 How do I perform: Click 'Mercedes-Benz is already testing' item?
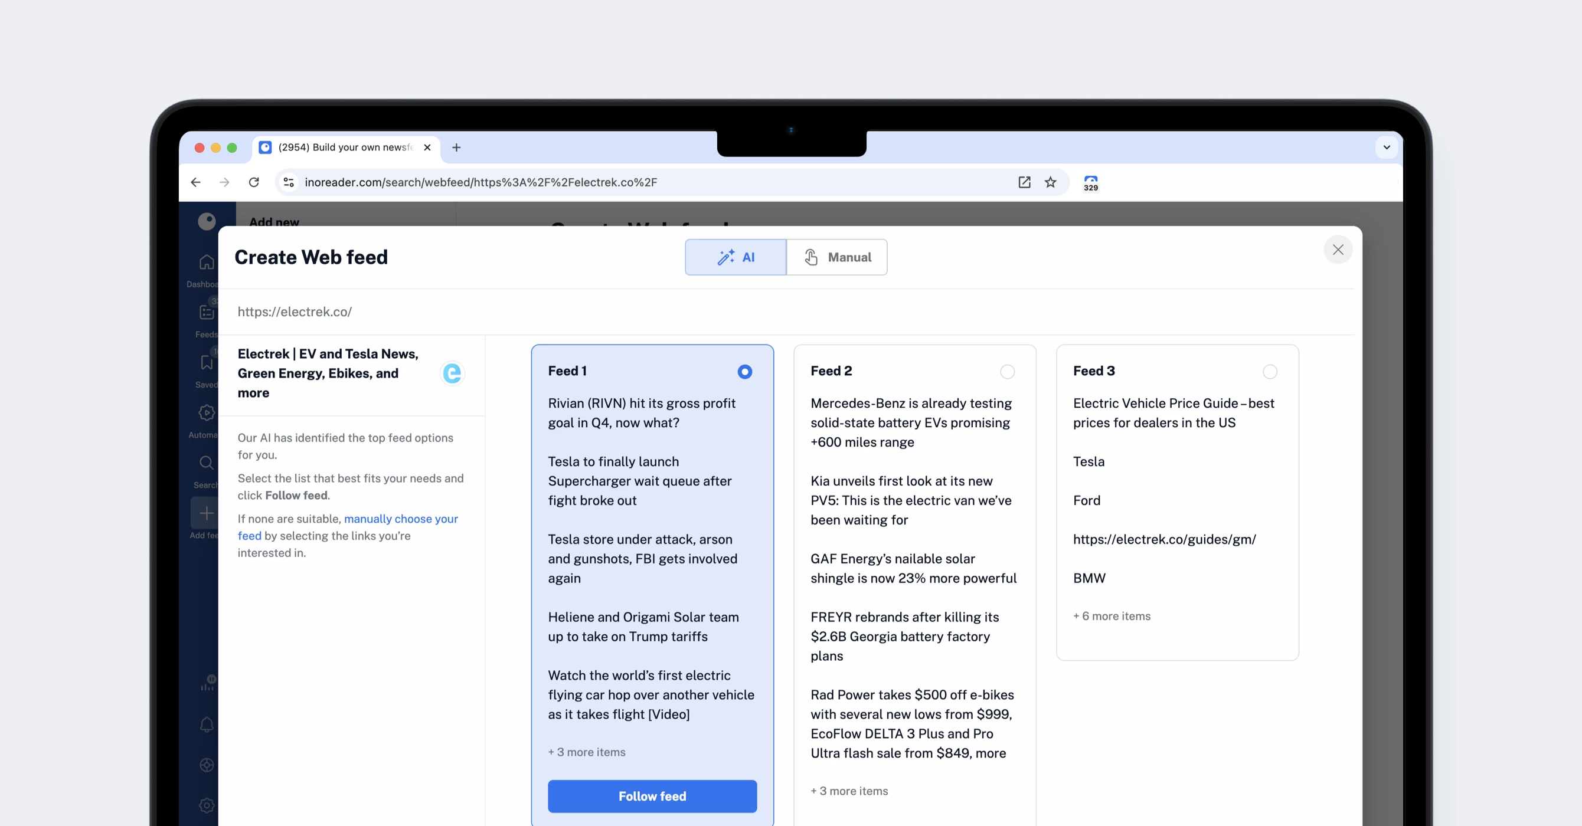pos(911,423)
